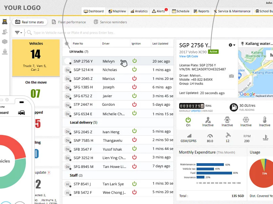The image size is (273, 204).
Task: Click the thermometer temperature icon
Action: [264, 120]
